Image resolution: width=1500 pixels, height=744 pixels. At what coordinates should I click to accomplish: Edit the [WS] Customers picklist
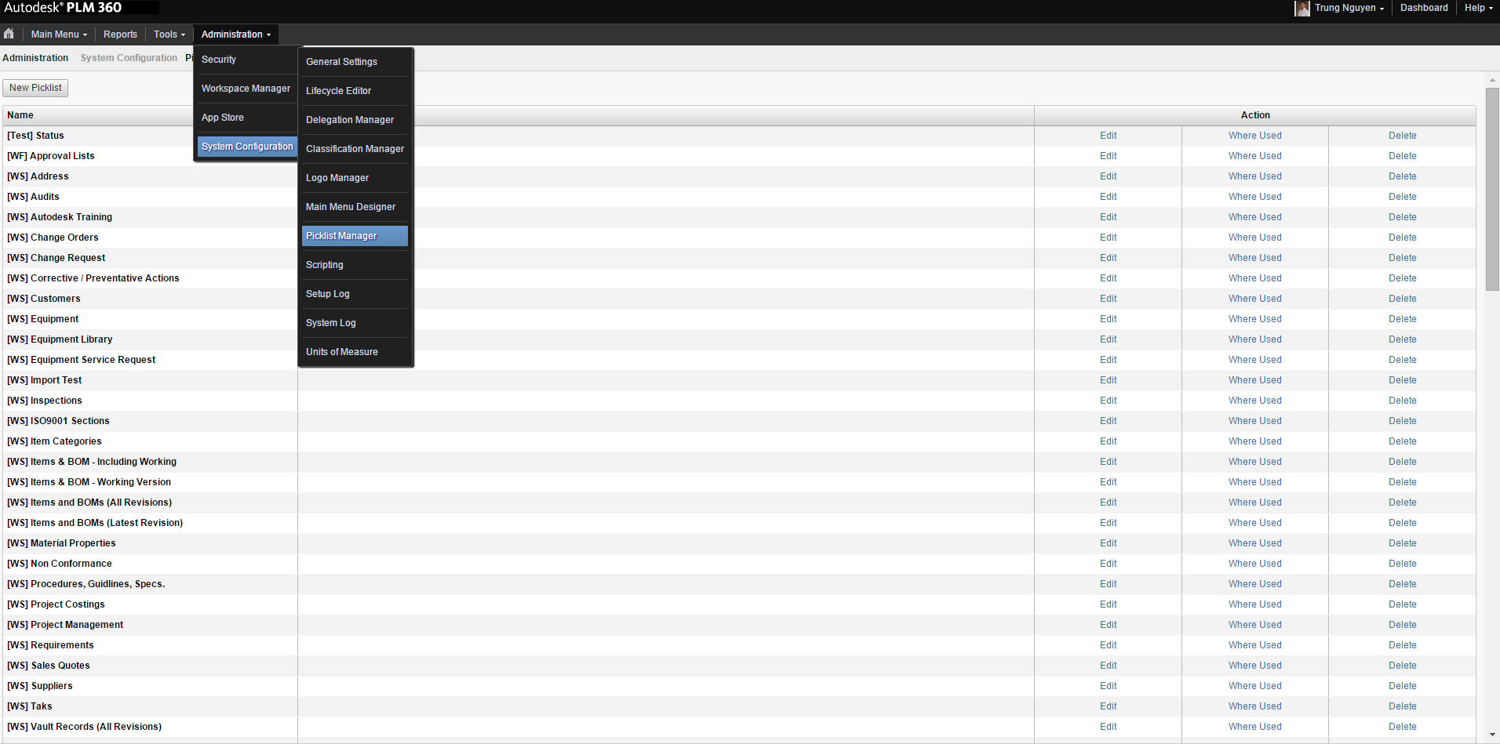click(1107, 298)
